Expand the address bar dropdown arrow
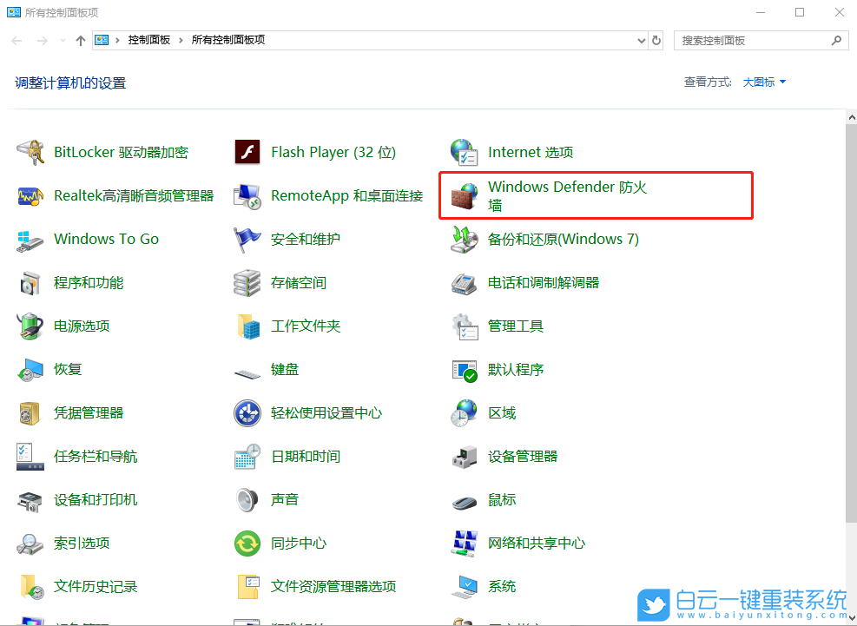The height and width of the screenshot is (626, 857). (x=640, y=40)
